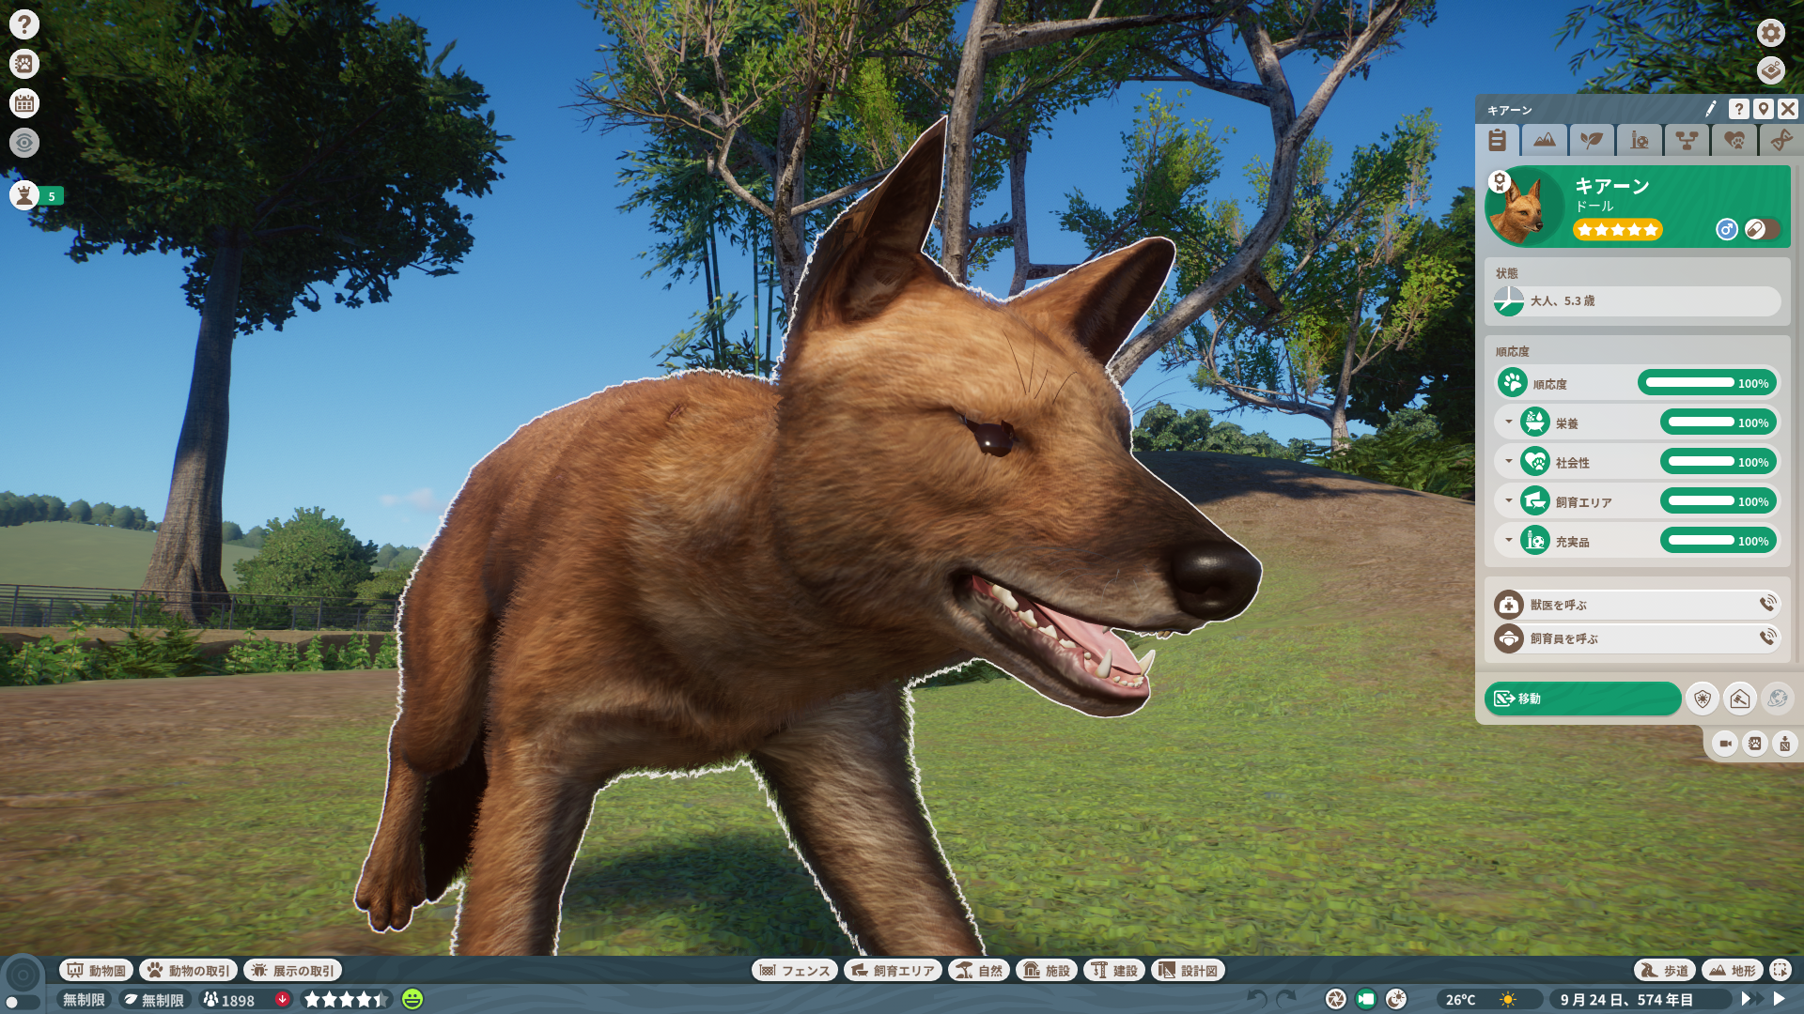The image size is (1804, 1014).
Task: Click the auction house gavel icon
Action: pyautogui.click(x=1740, y=699)
